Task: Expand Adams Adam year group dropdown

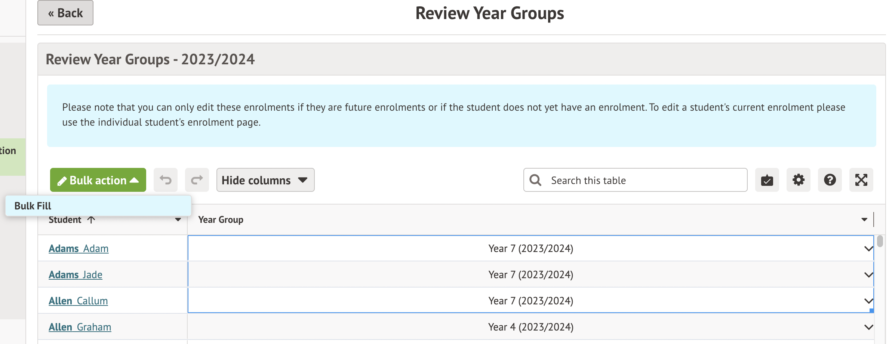Action: [x=868, y=248]
